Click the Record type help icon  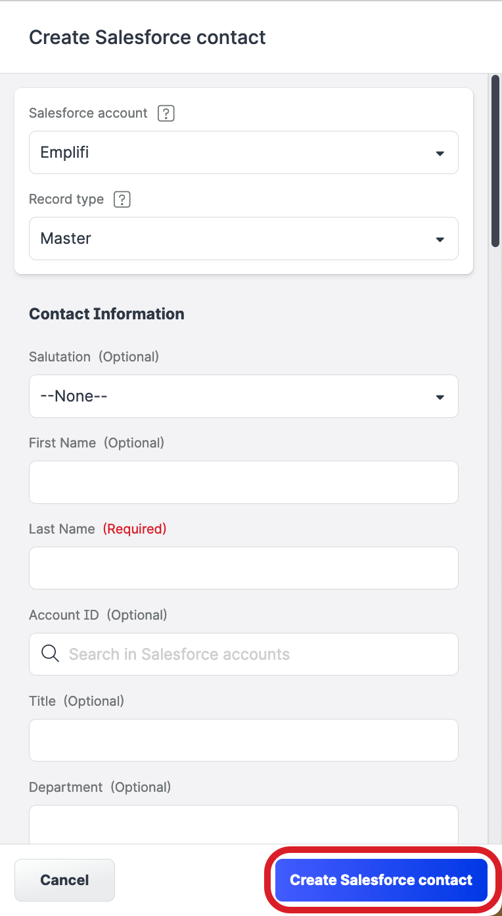point(122,199)
